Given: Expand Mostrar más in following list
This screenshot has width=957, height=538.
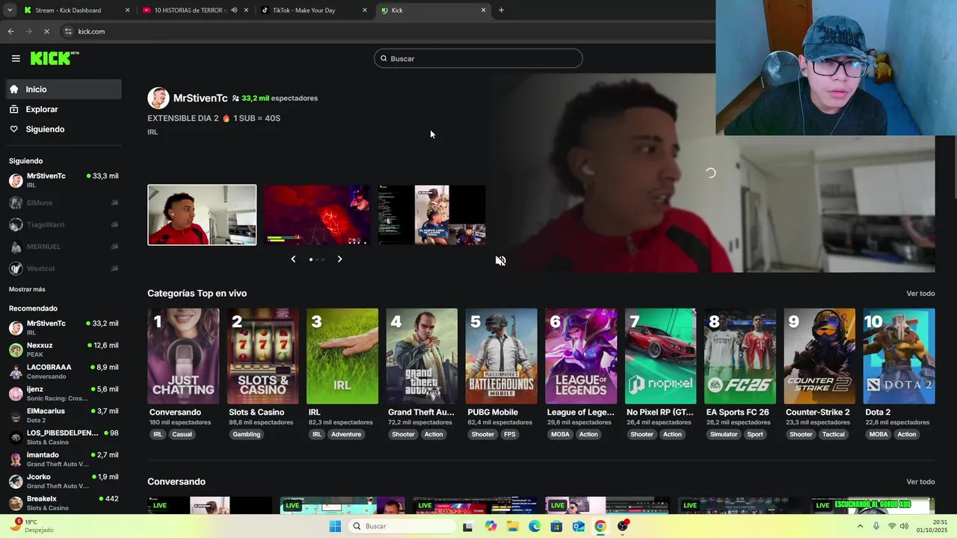Looking at the screenshot, I should 27,289.
